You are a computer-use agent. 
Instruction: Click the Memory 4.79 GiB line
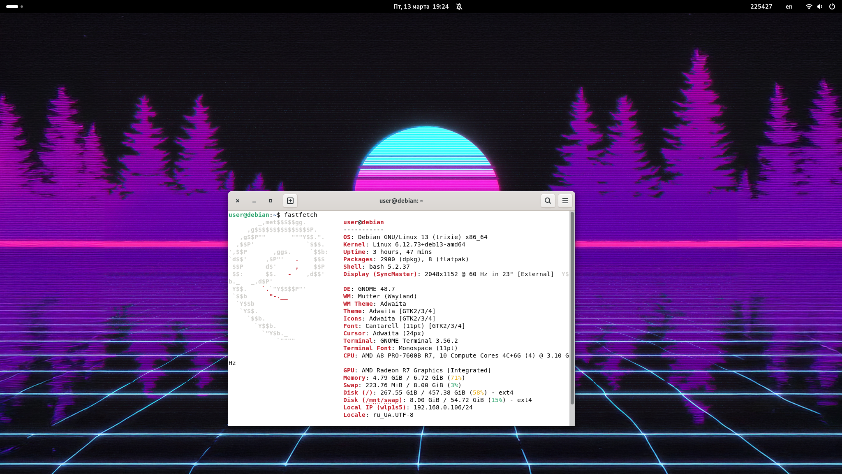pos(404,378)
